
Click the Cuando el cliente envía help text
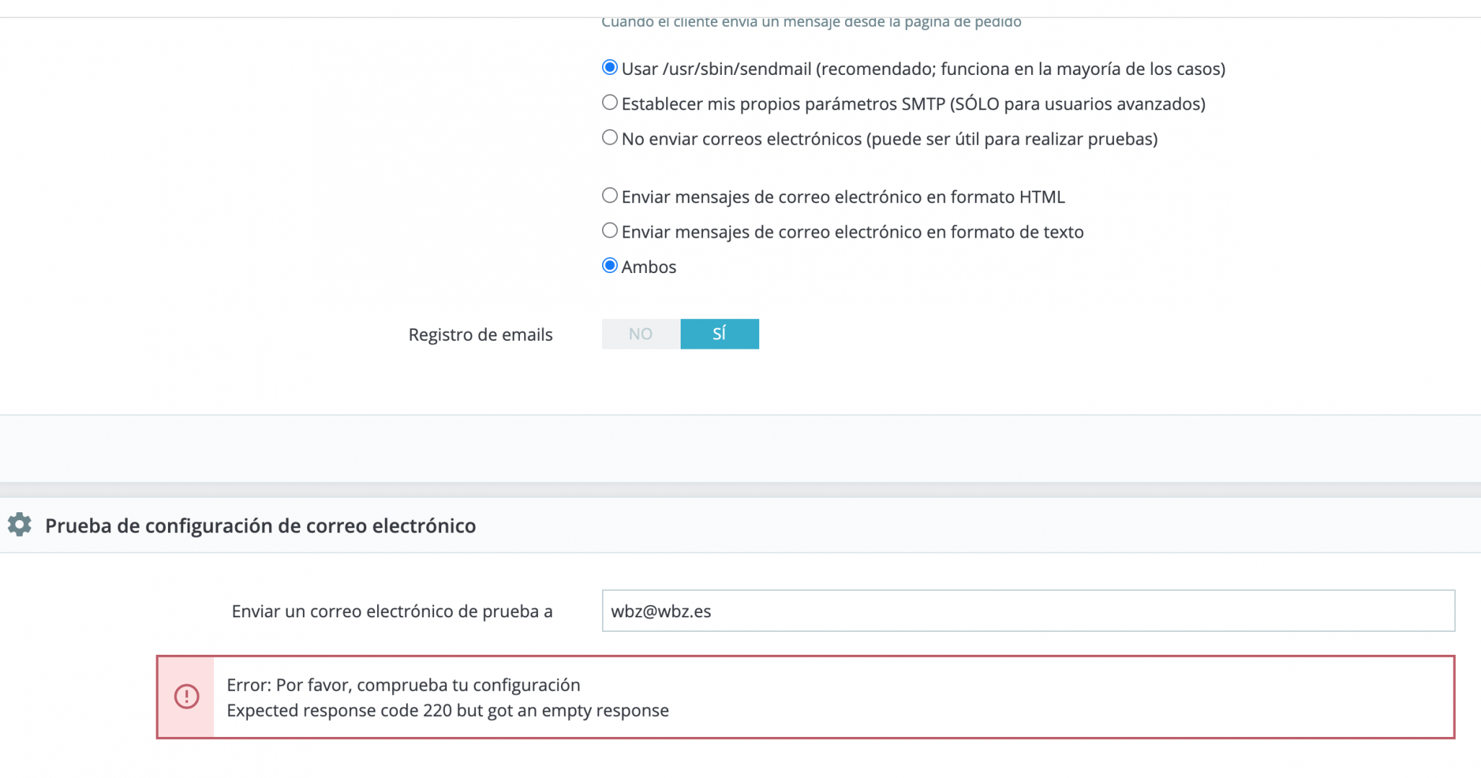point(811,22)
